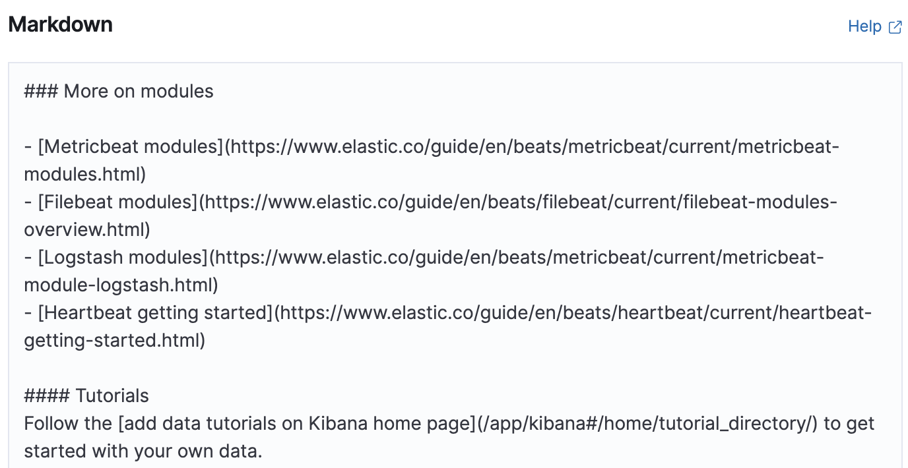Click the external link icon beside Help
The width and height of the screenshot is (908, 468).
click(894, 26)
